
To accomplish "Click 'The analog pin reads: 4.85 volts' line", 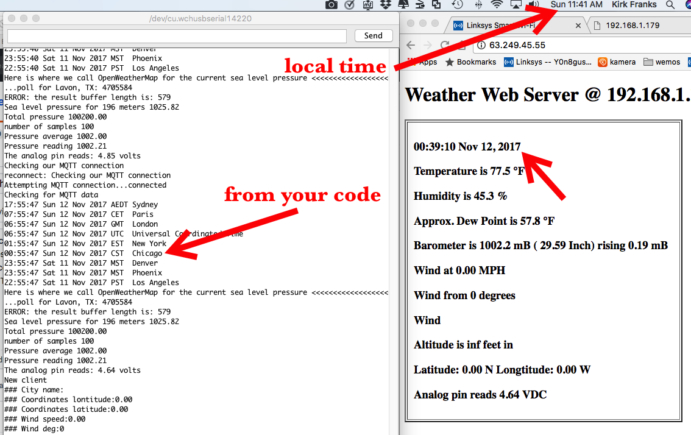I will (73, 155).
